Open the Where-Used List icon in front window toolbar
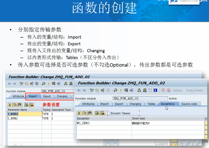 pos(132,90)
